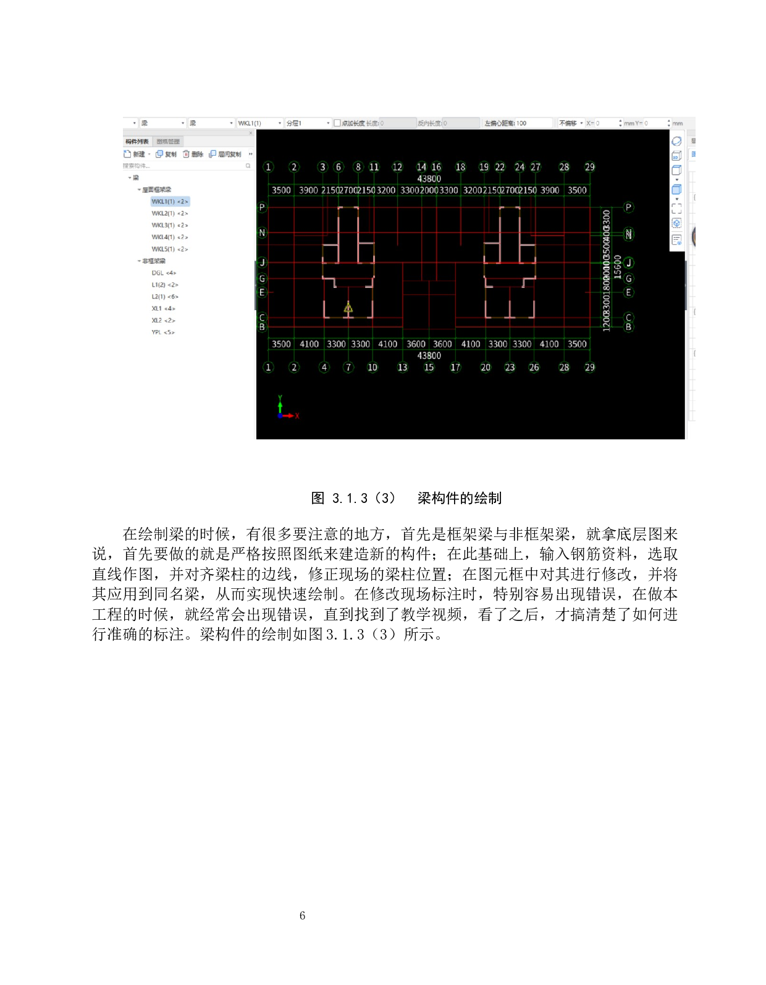766x985 pixels.
Task: Open the WKL1(1) component dropdown
Action: pyautogui.click(x=280, y=124)
